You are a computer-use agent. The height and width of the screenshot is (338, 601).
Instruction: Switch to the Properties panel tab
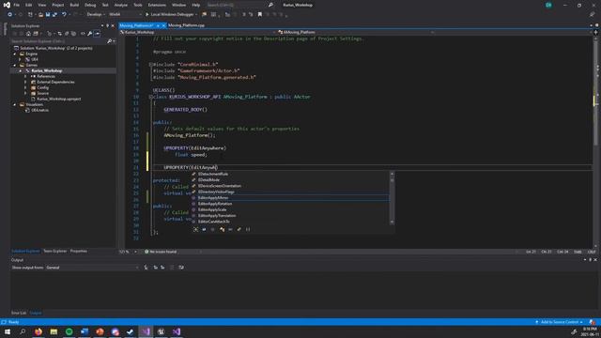click(79, 251)
